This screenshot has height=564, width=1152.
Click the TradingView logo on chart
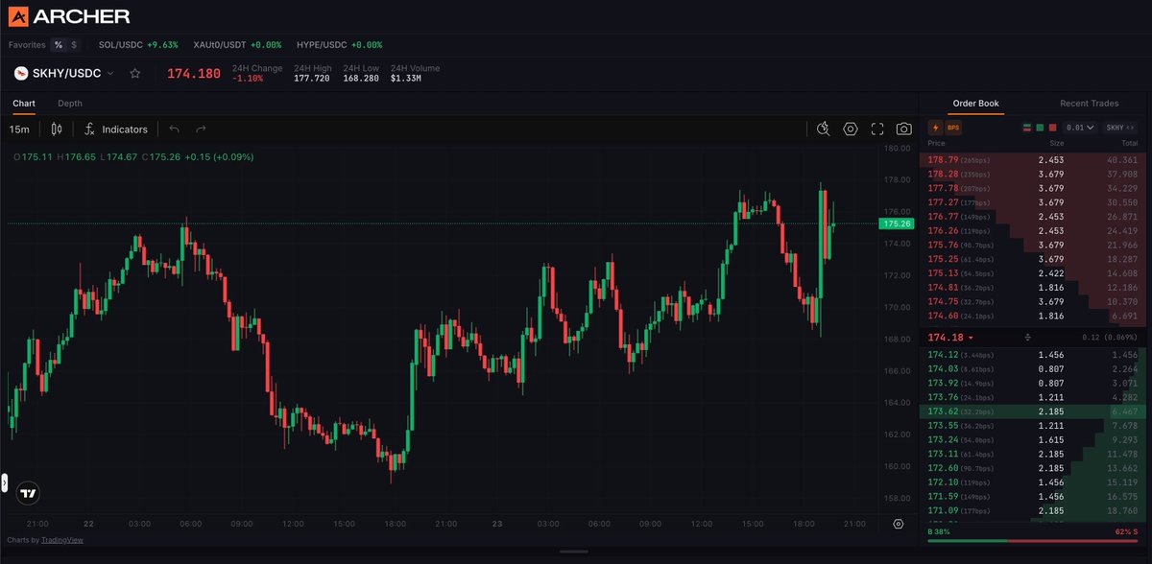tap(29, 493)
